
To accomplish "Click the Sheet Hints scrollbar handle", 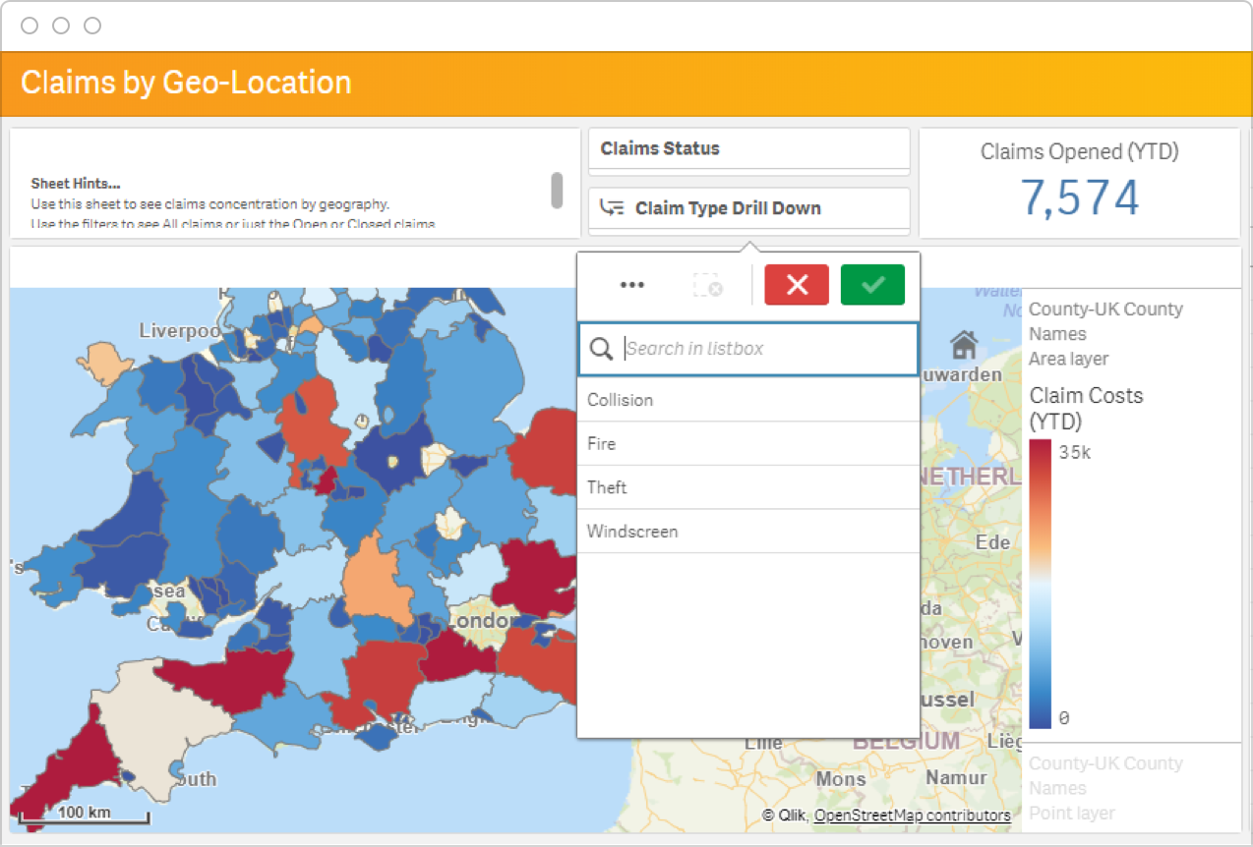I will coord(557,191).
